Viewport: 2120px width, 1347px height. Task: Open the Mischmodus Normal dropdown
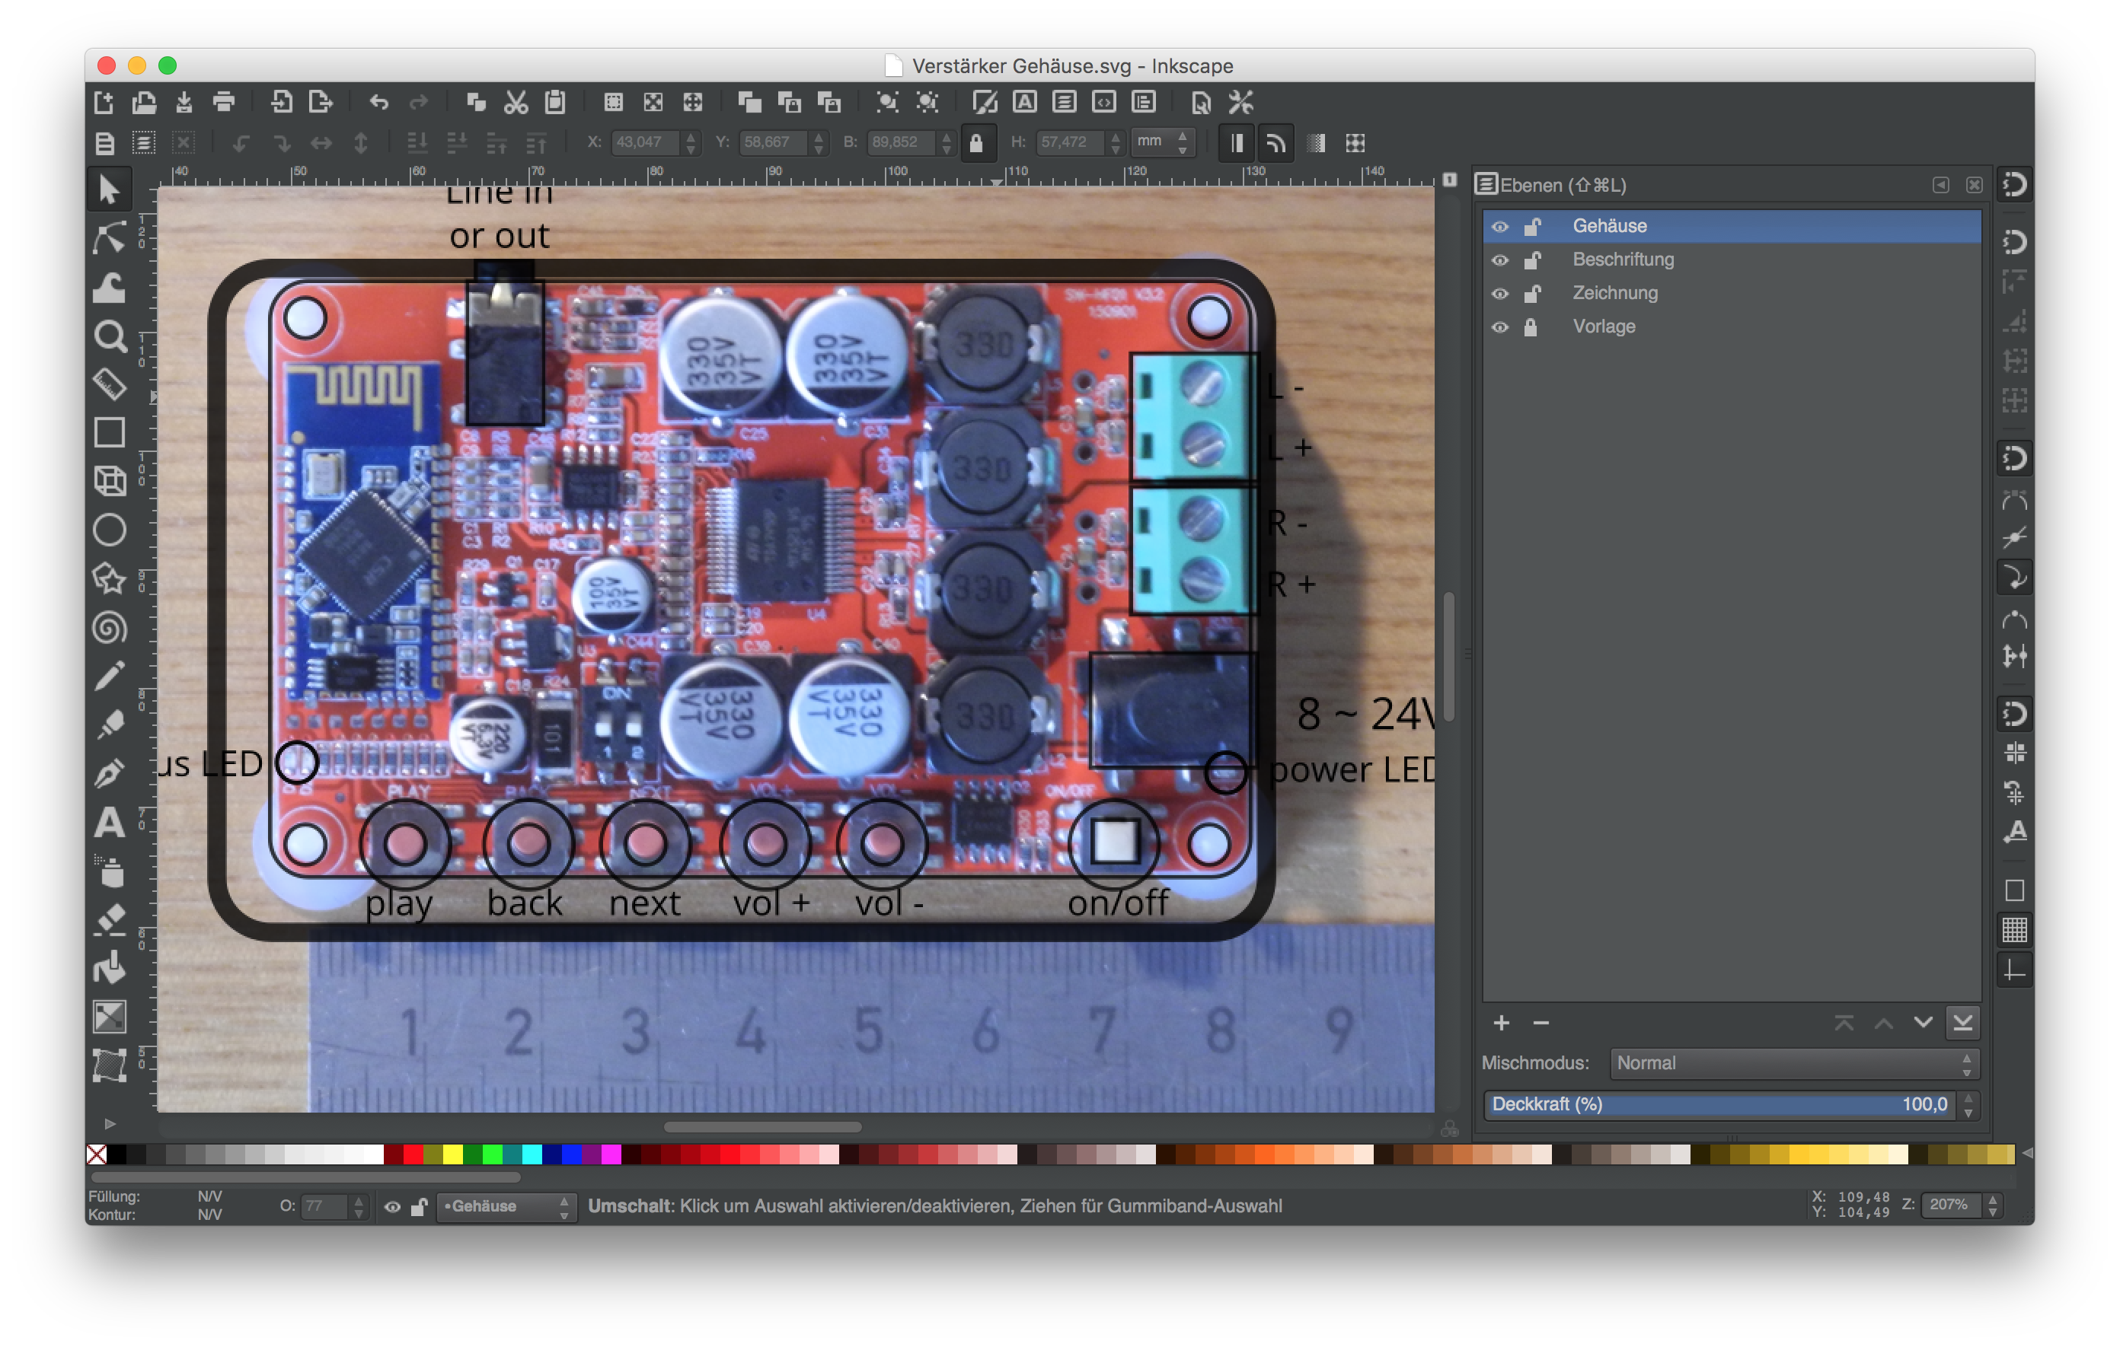1793,1063
